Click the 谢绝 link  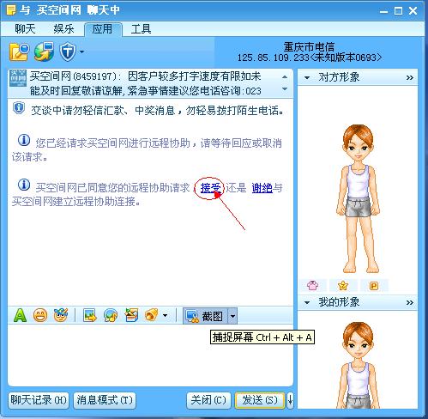pos(262,188)
